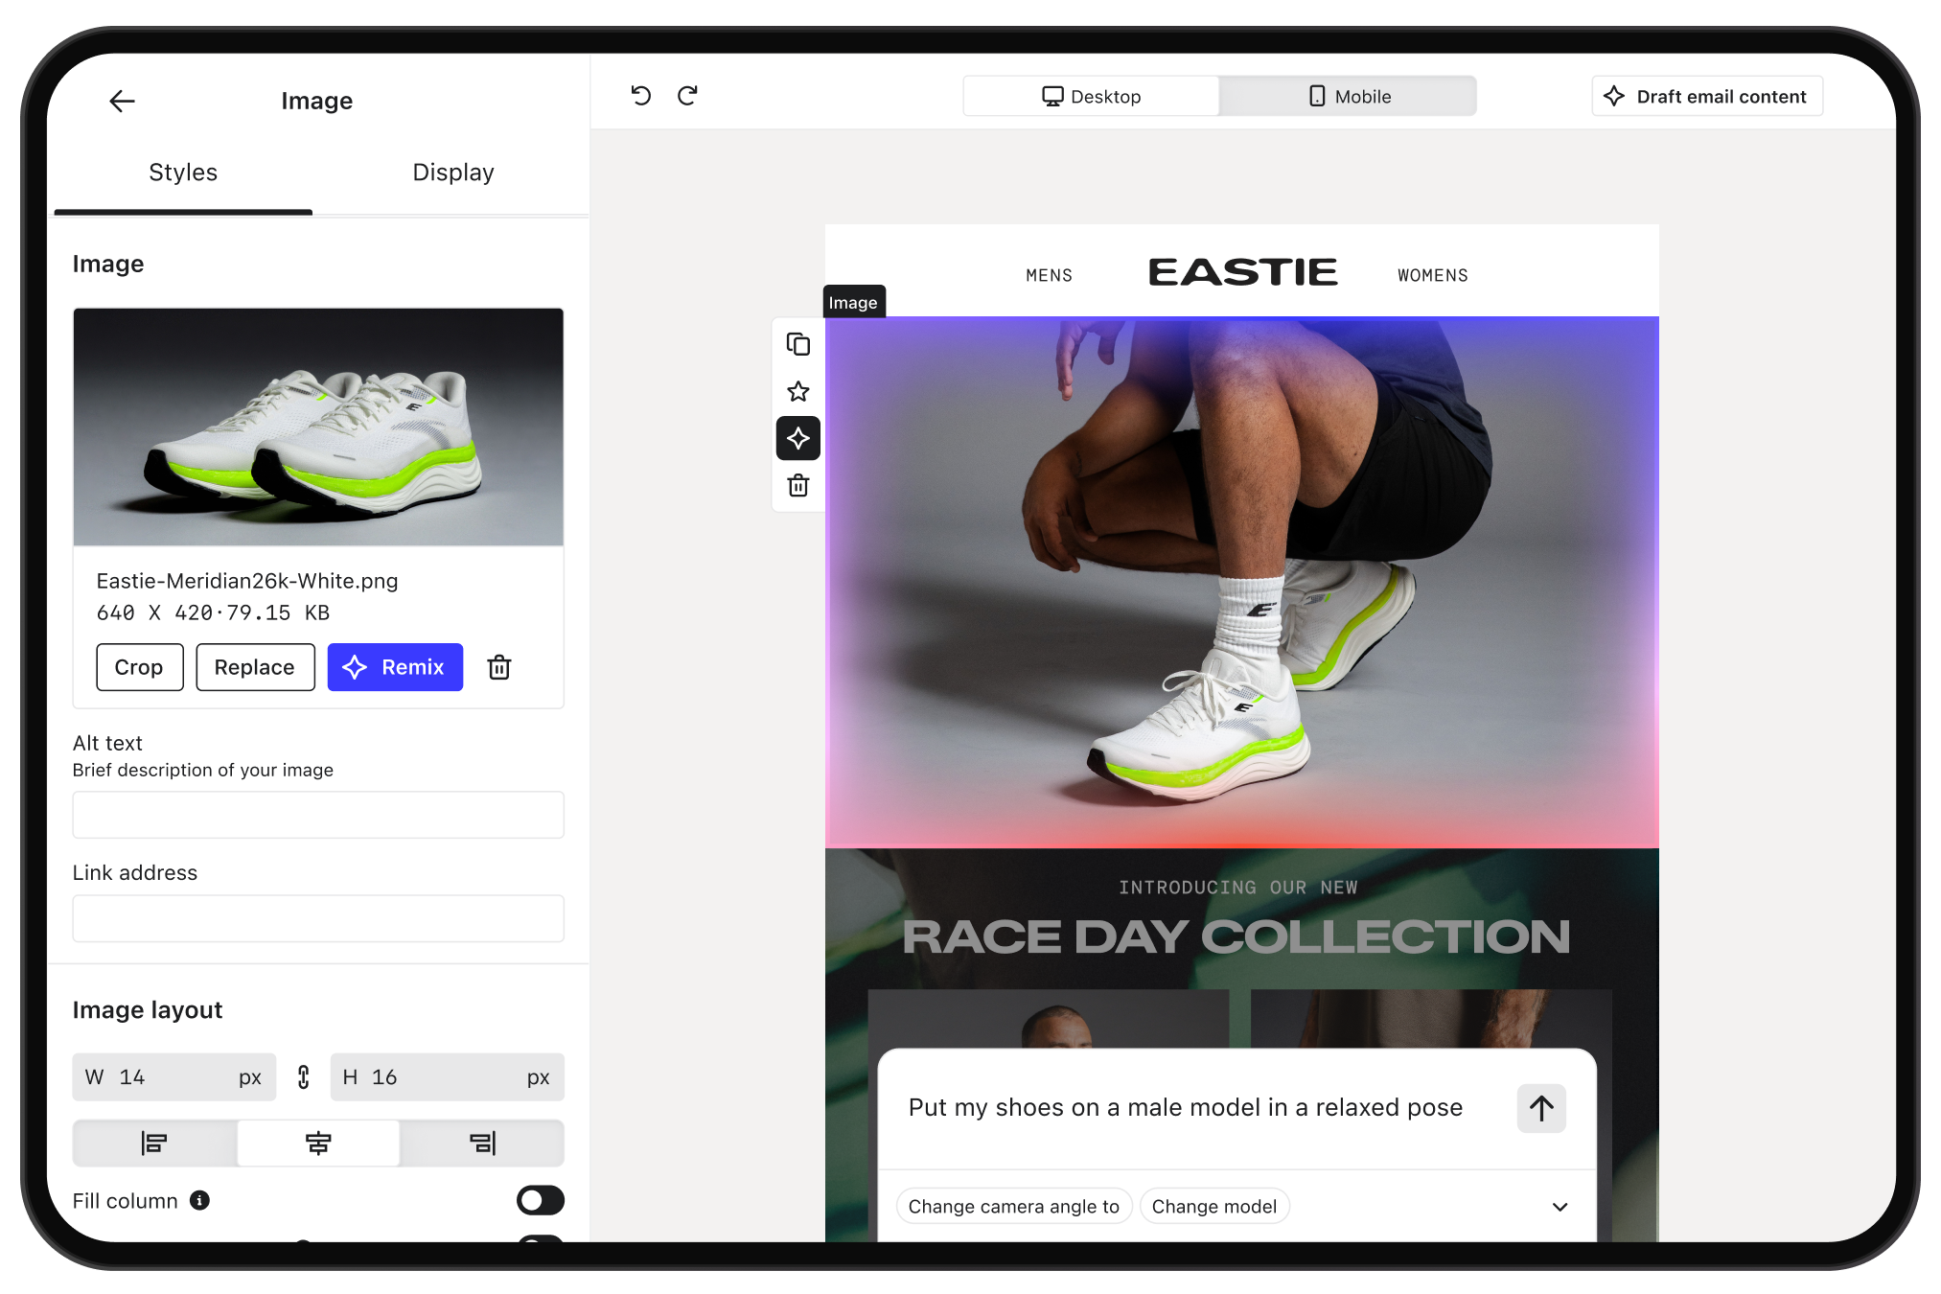Image resolution: width=1941 pixels, height=1294 pixels.
Task: Open the Display tab
Action: click(x=453, y=173)
